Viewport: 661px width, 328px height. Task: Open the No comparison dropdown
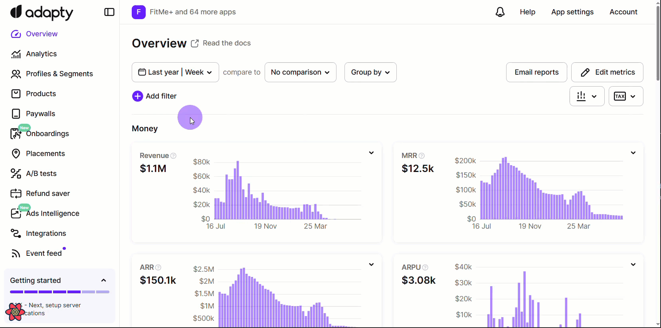(x=301, y=72)
